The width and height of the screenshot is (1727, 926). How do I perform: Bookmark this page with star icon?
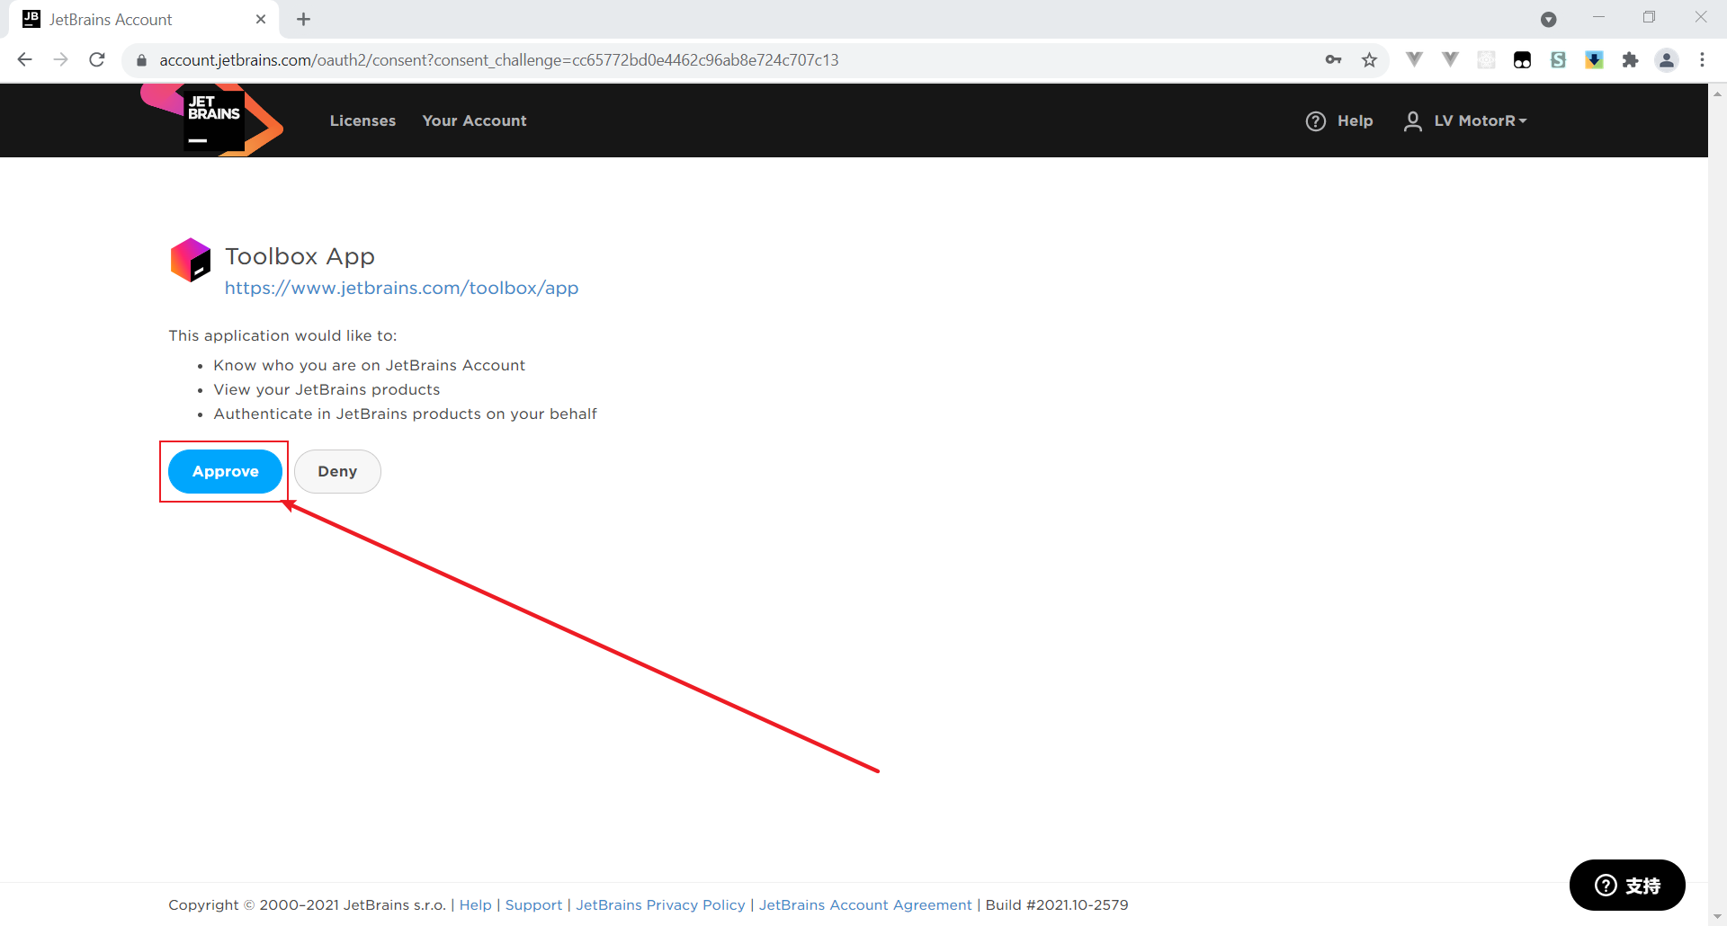coord(1369,60)
